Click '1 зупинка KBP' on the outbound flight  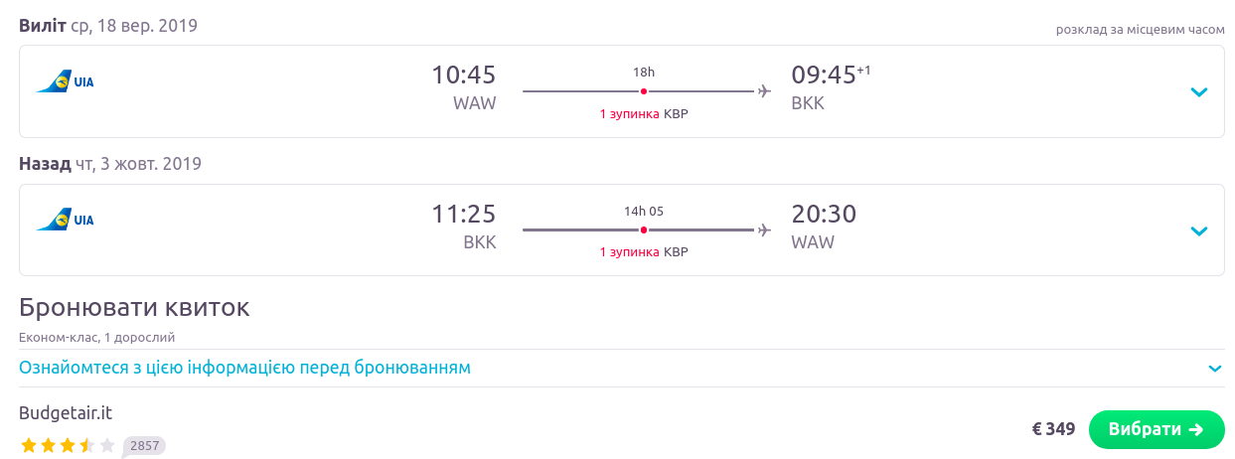(644, 113)
